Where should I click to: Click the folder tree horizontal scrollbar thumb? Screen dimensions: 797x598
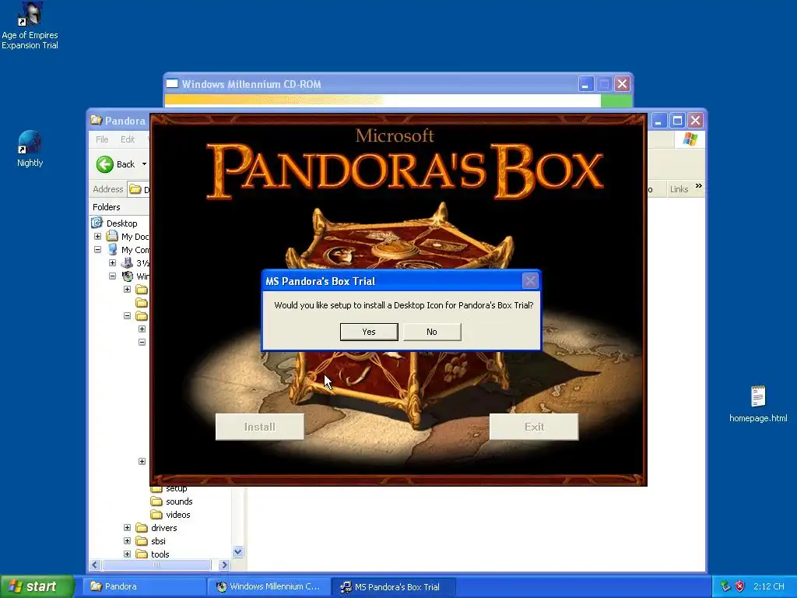coord(156,565)
